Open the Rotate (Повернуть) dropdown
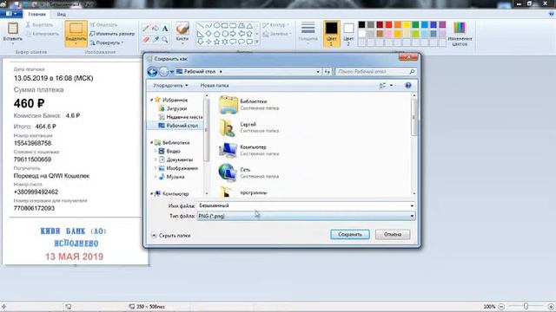The width and height of the screenshot is (556, 312). point(106,42)
